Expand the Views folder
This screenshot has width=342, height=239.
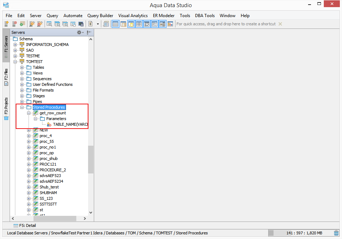(22, 73)
